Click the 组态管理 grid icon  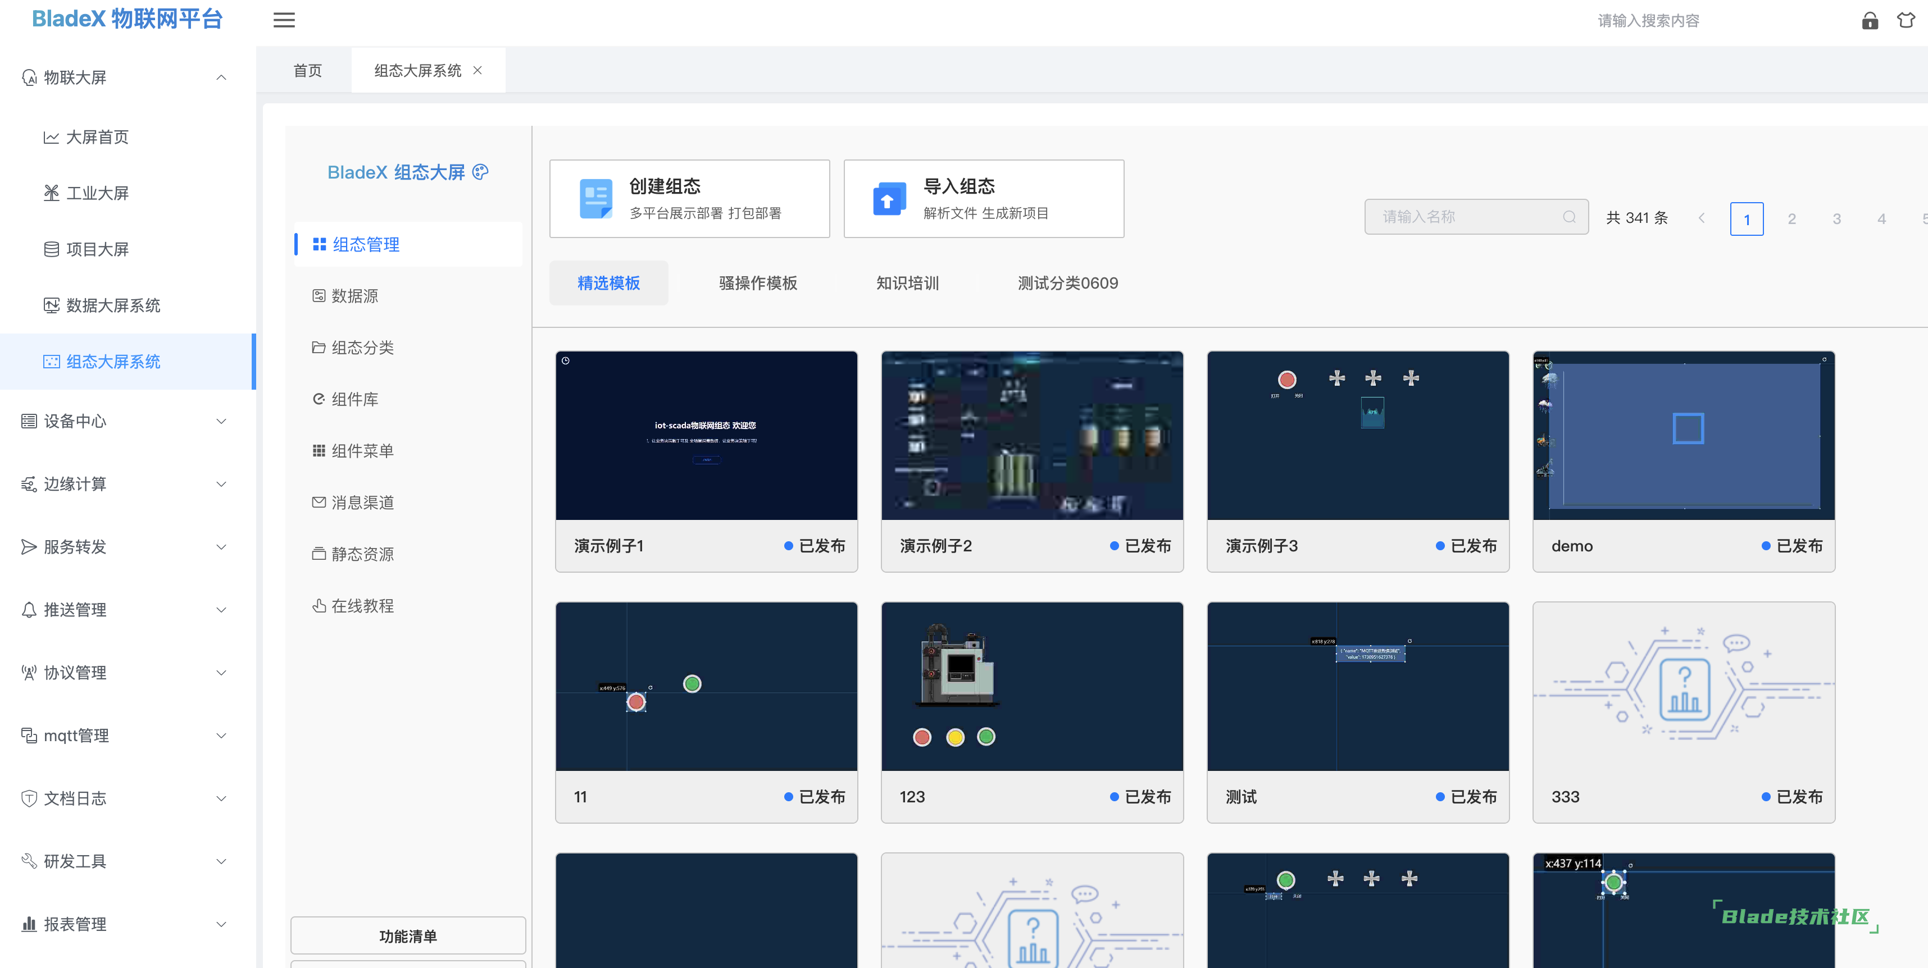(x=319, y=245)
